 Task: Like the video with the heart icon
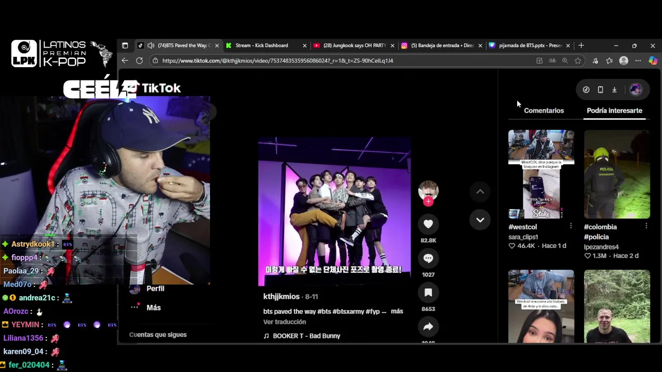(428, 224)
